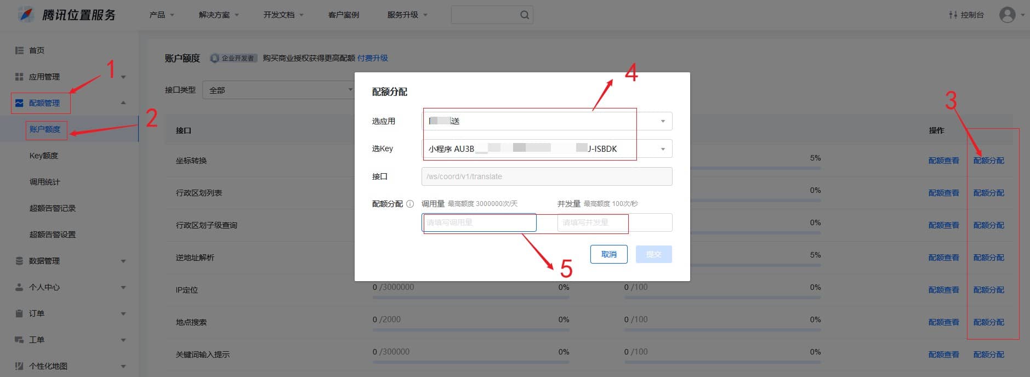
Task: Click the 控制台 console icon
Action: pyautogui.click(x=953, y=15)
